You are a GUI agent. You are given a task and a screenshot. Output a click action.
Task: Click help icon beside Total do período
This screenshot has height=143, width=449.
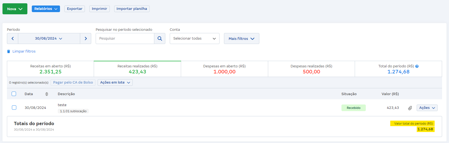click(417, 66)
